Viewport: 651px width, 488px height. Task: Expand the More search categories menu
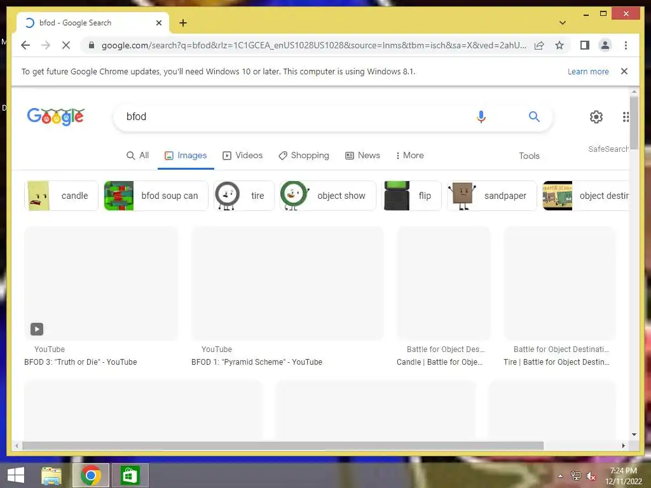click(409, 156)
